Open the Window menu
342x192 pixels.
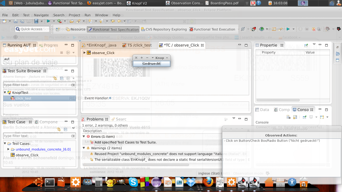click(x=101, y=15)
